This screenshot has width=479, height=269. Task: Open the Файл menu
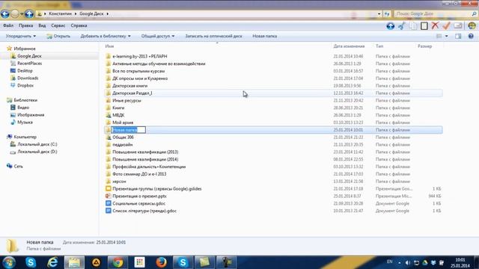click(8, 25)
